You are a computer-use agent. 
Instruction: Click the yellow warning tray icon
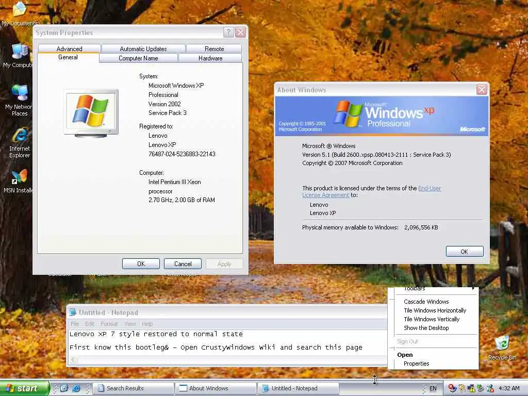point(471,388)
